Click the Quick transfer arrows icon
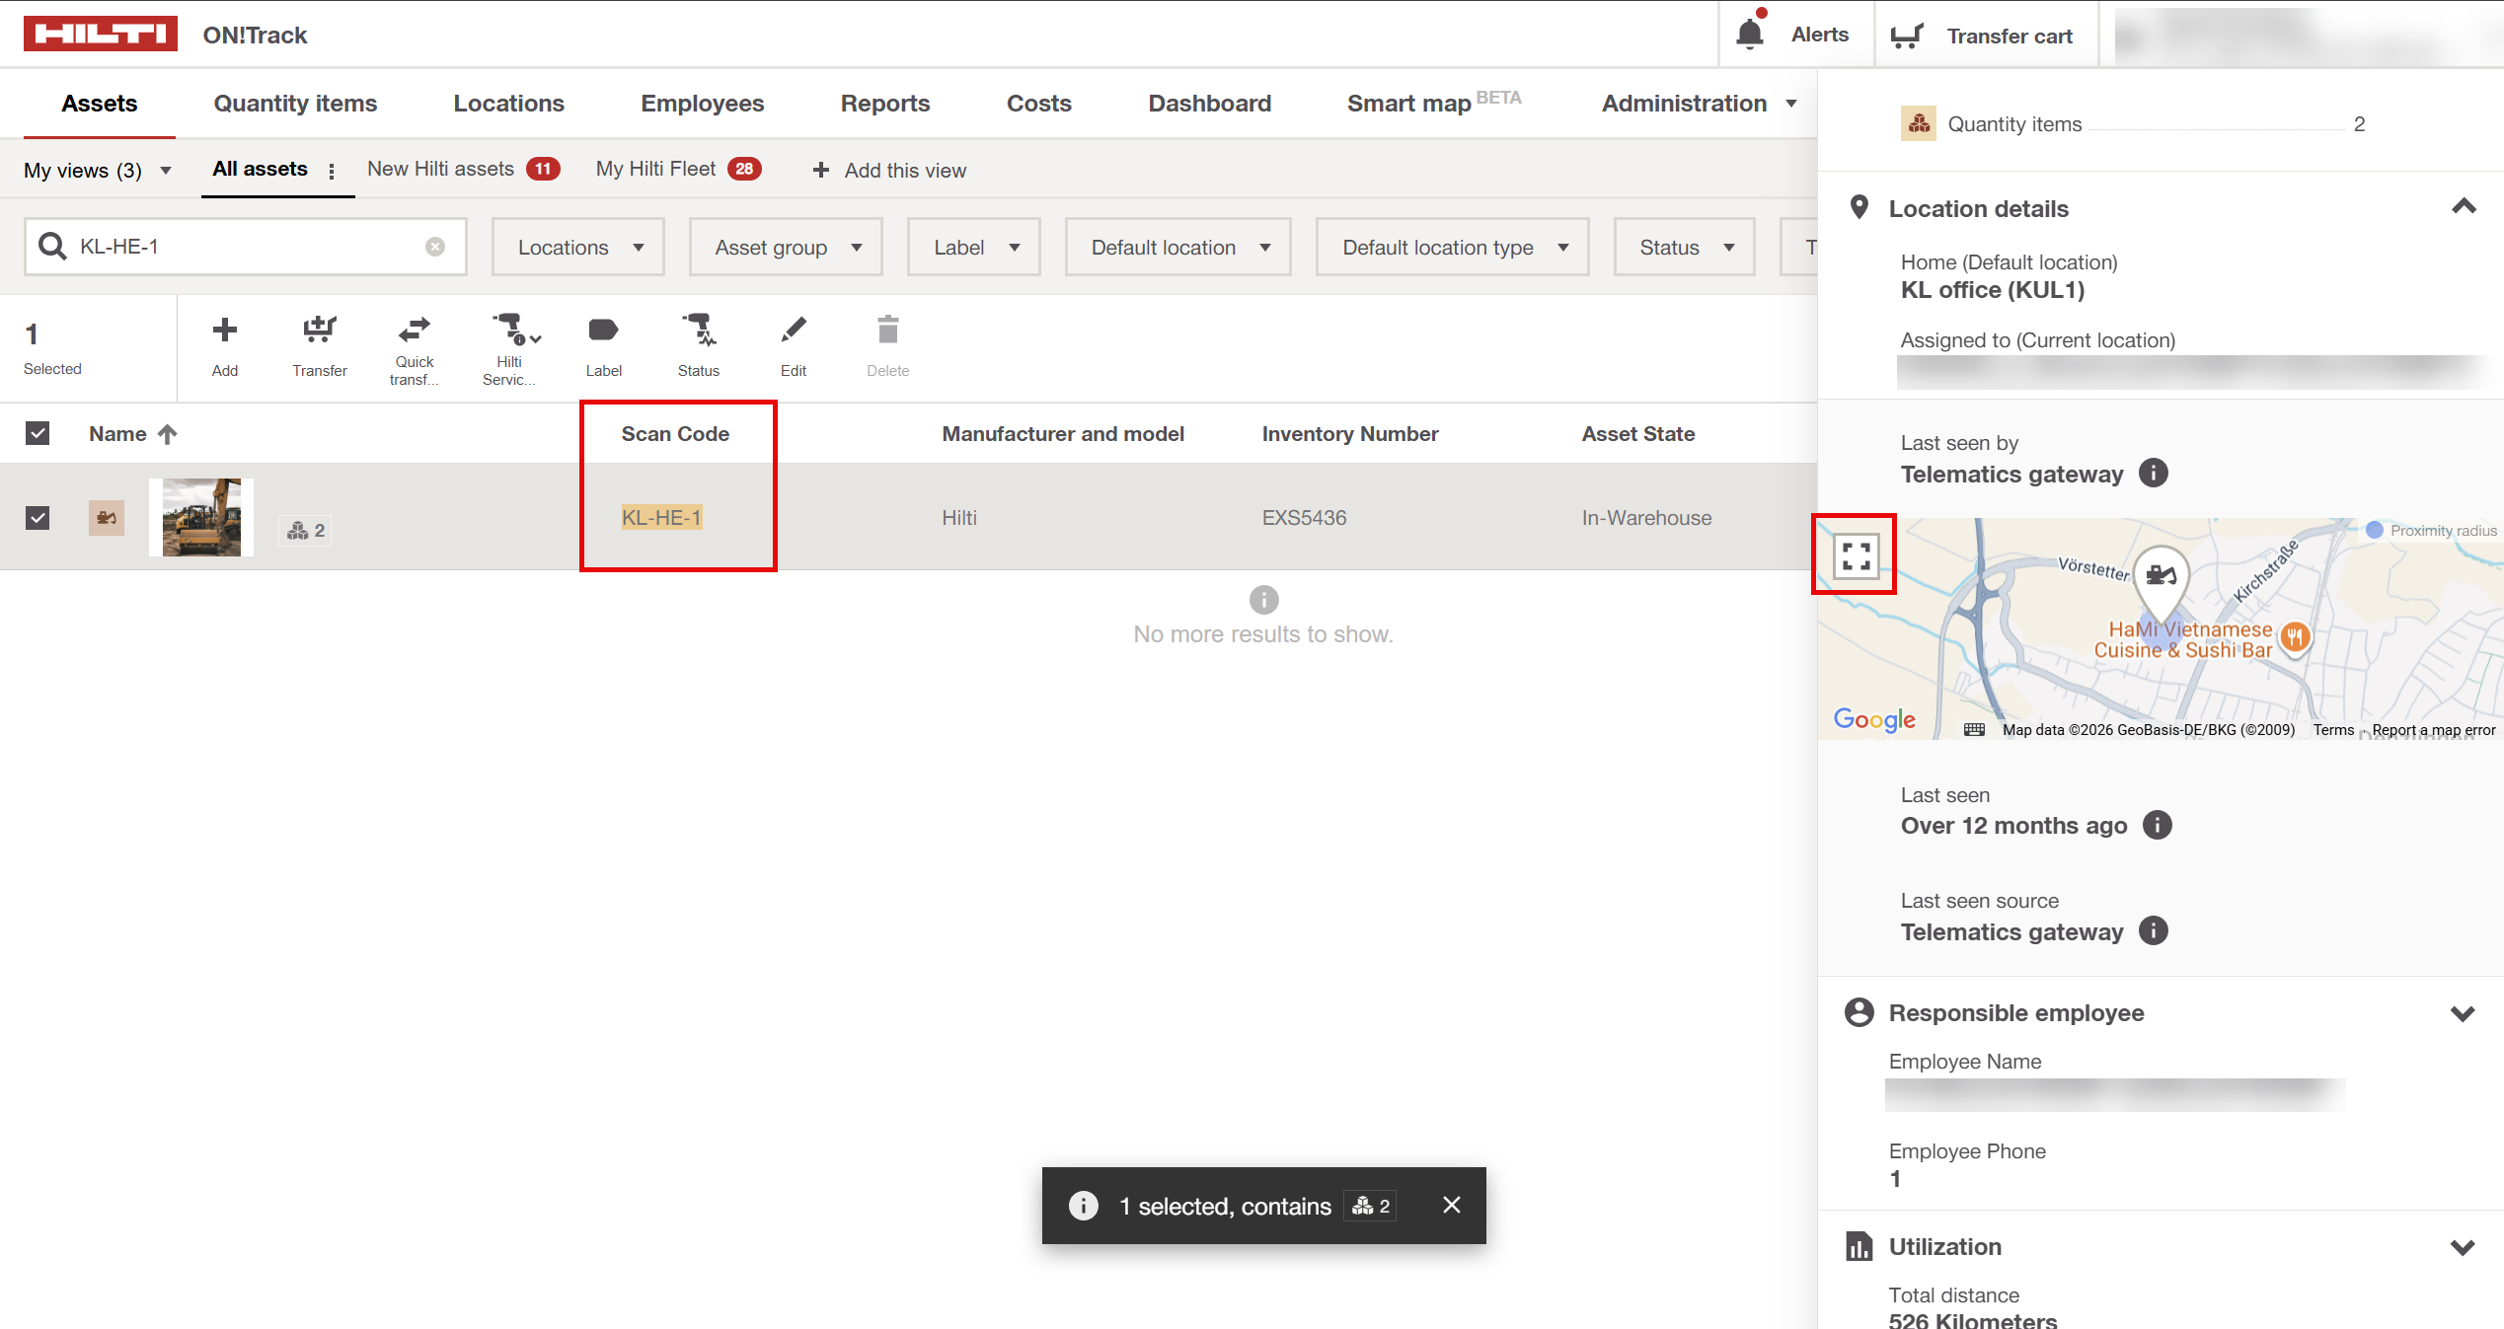The height and width of the screenshot is (1329, 2504). (x=414, y=329)
